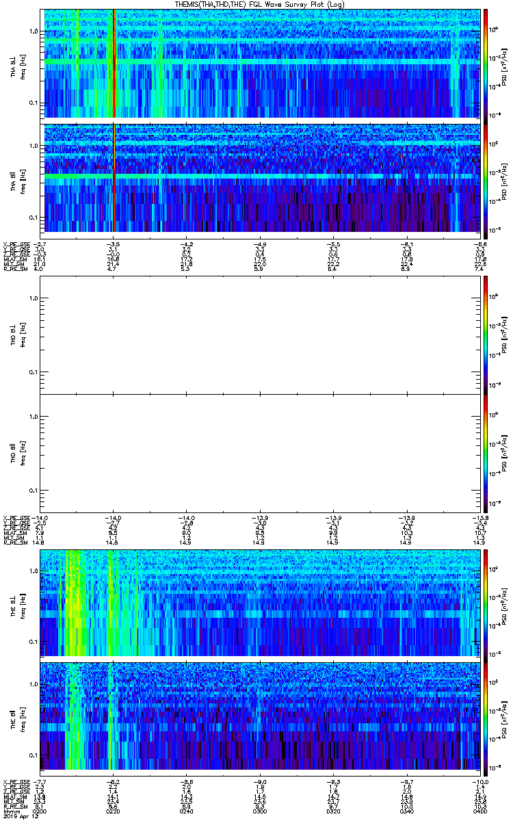Click the 1.0 tick on THA B-perpendicular axis
This screenshot has width=513, height=821.
point(34,32)
